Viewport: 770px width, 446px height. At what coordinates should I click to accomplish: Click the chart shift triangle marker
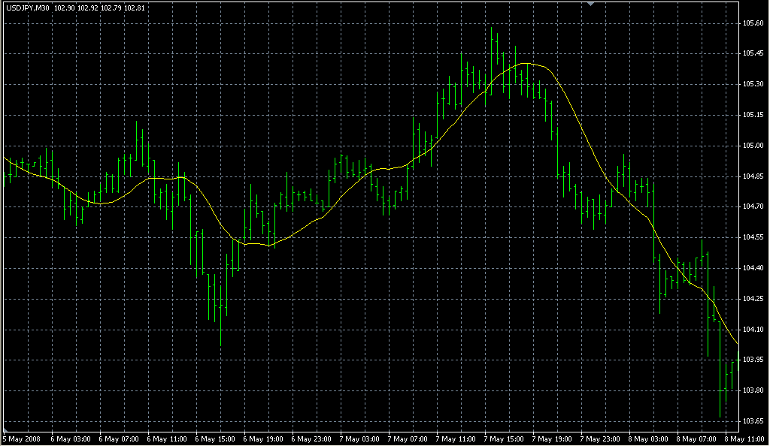591,5
